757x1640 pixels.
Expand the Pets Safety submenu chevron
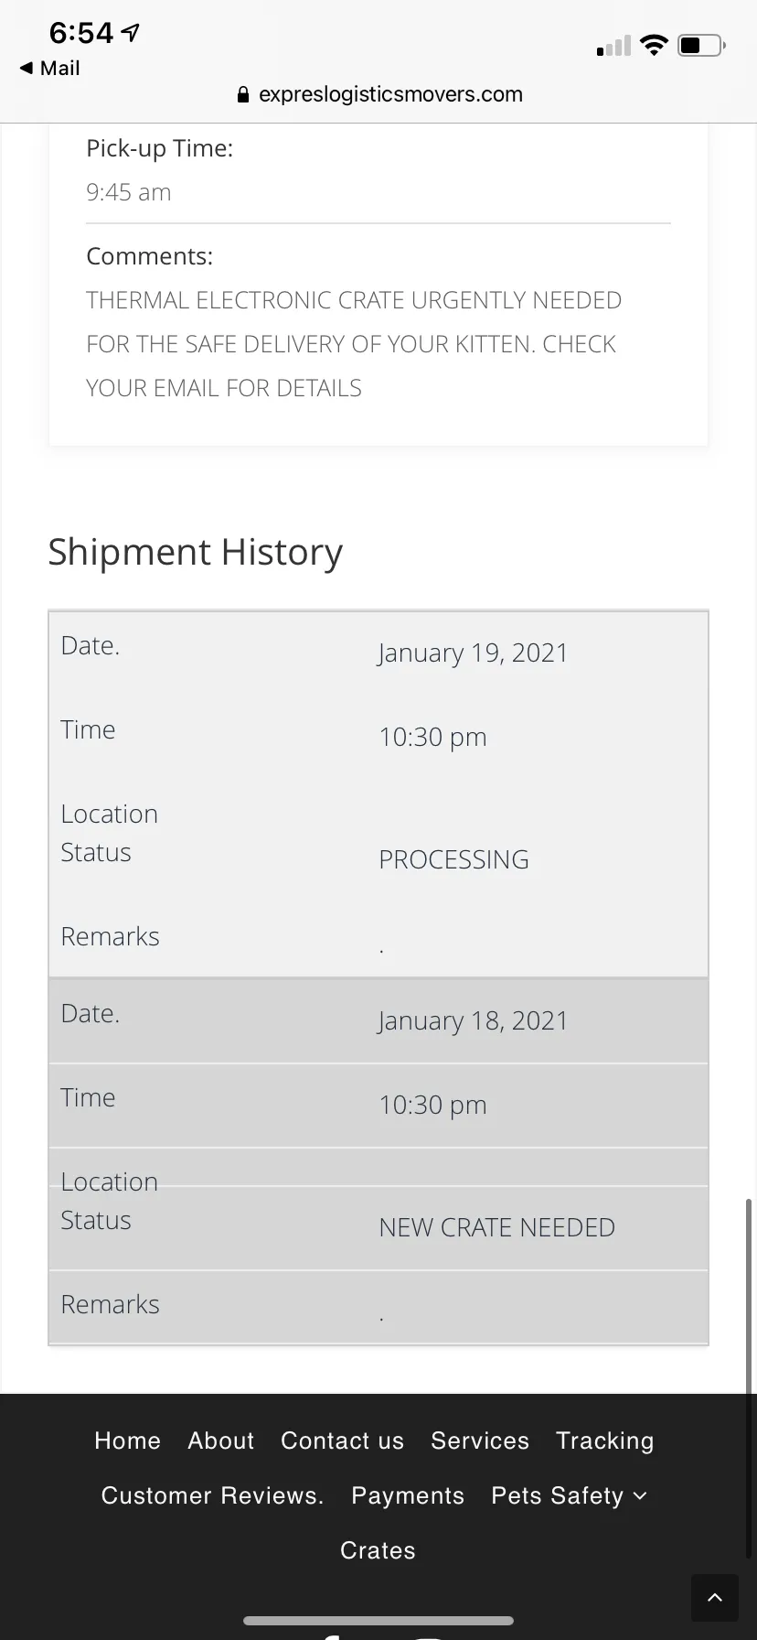coord(640,1495)
